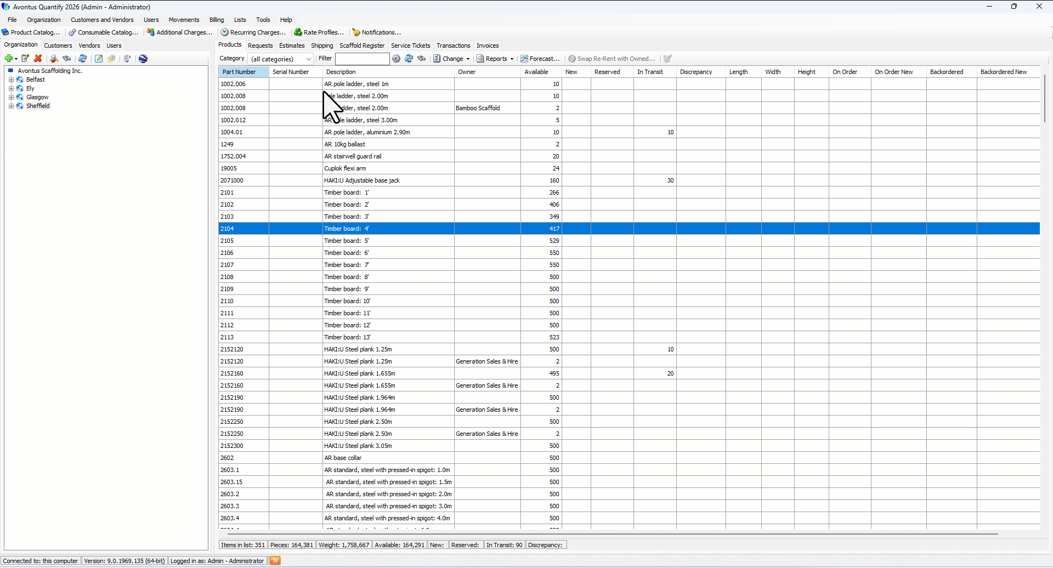Select the row 'Cuplok flexi arm'
Screen dimensions: 1053x568
click(x=629, y=168)
